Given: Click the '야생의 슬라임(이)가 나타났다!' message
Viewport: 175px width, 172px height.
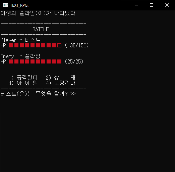Looking at the screenshot, I should [x=39, y=13].
